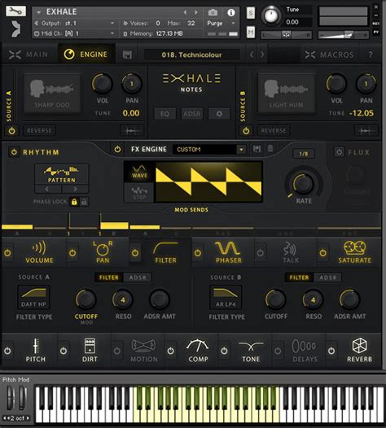The height and width of the screenshot is (428, 386).
Task: Toggle Source A power button
Action: tap(11, 131)
